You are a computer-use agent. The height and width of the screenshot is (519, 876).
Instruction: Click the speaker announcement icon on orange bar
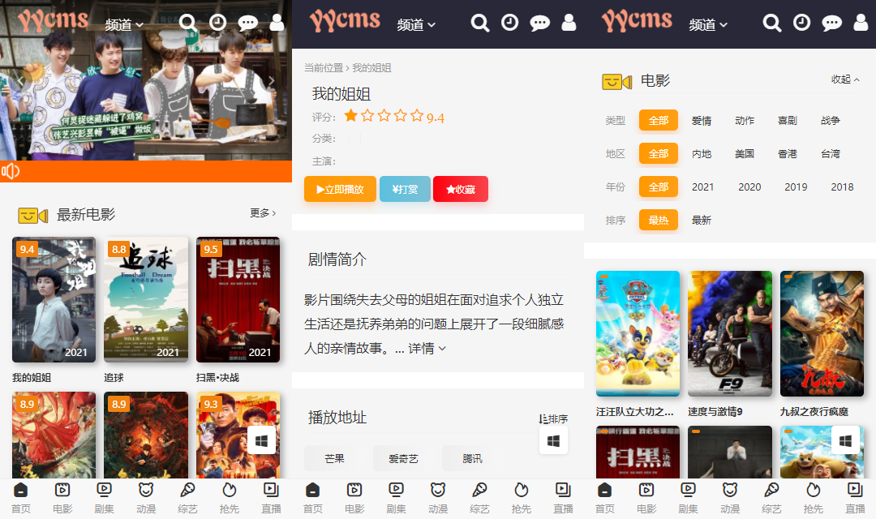(11, 171)
